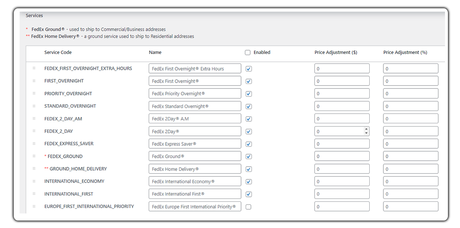Click the Price Adjustment (%) column header
This screenshot has height=228, width=460.
pos(405,52)
